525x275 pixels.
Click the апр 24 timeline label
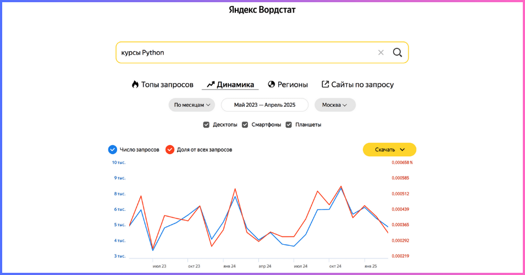(x=265, y=266)
